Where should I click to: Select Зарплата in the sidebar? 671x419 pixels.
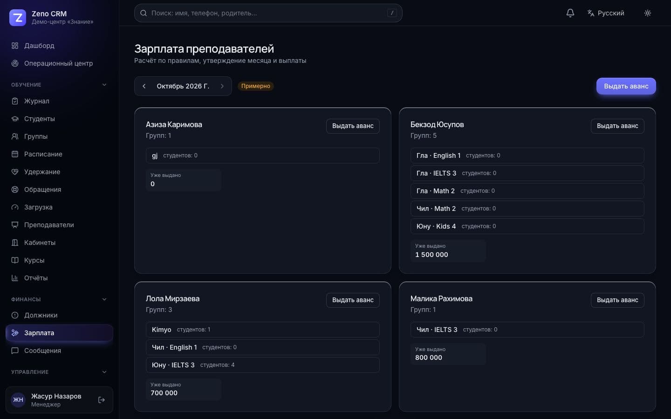point(59,333)
